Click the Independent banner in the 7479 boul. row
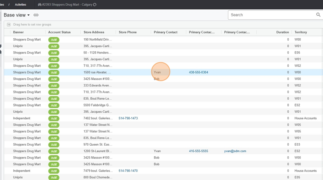 22,171
